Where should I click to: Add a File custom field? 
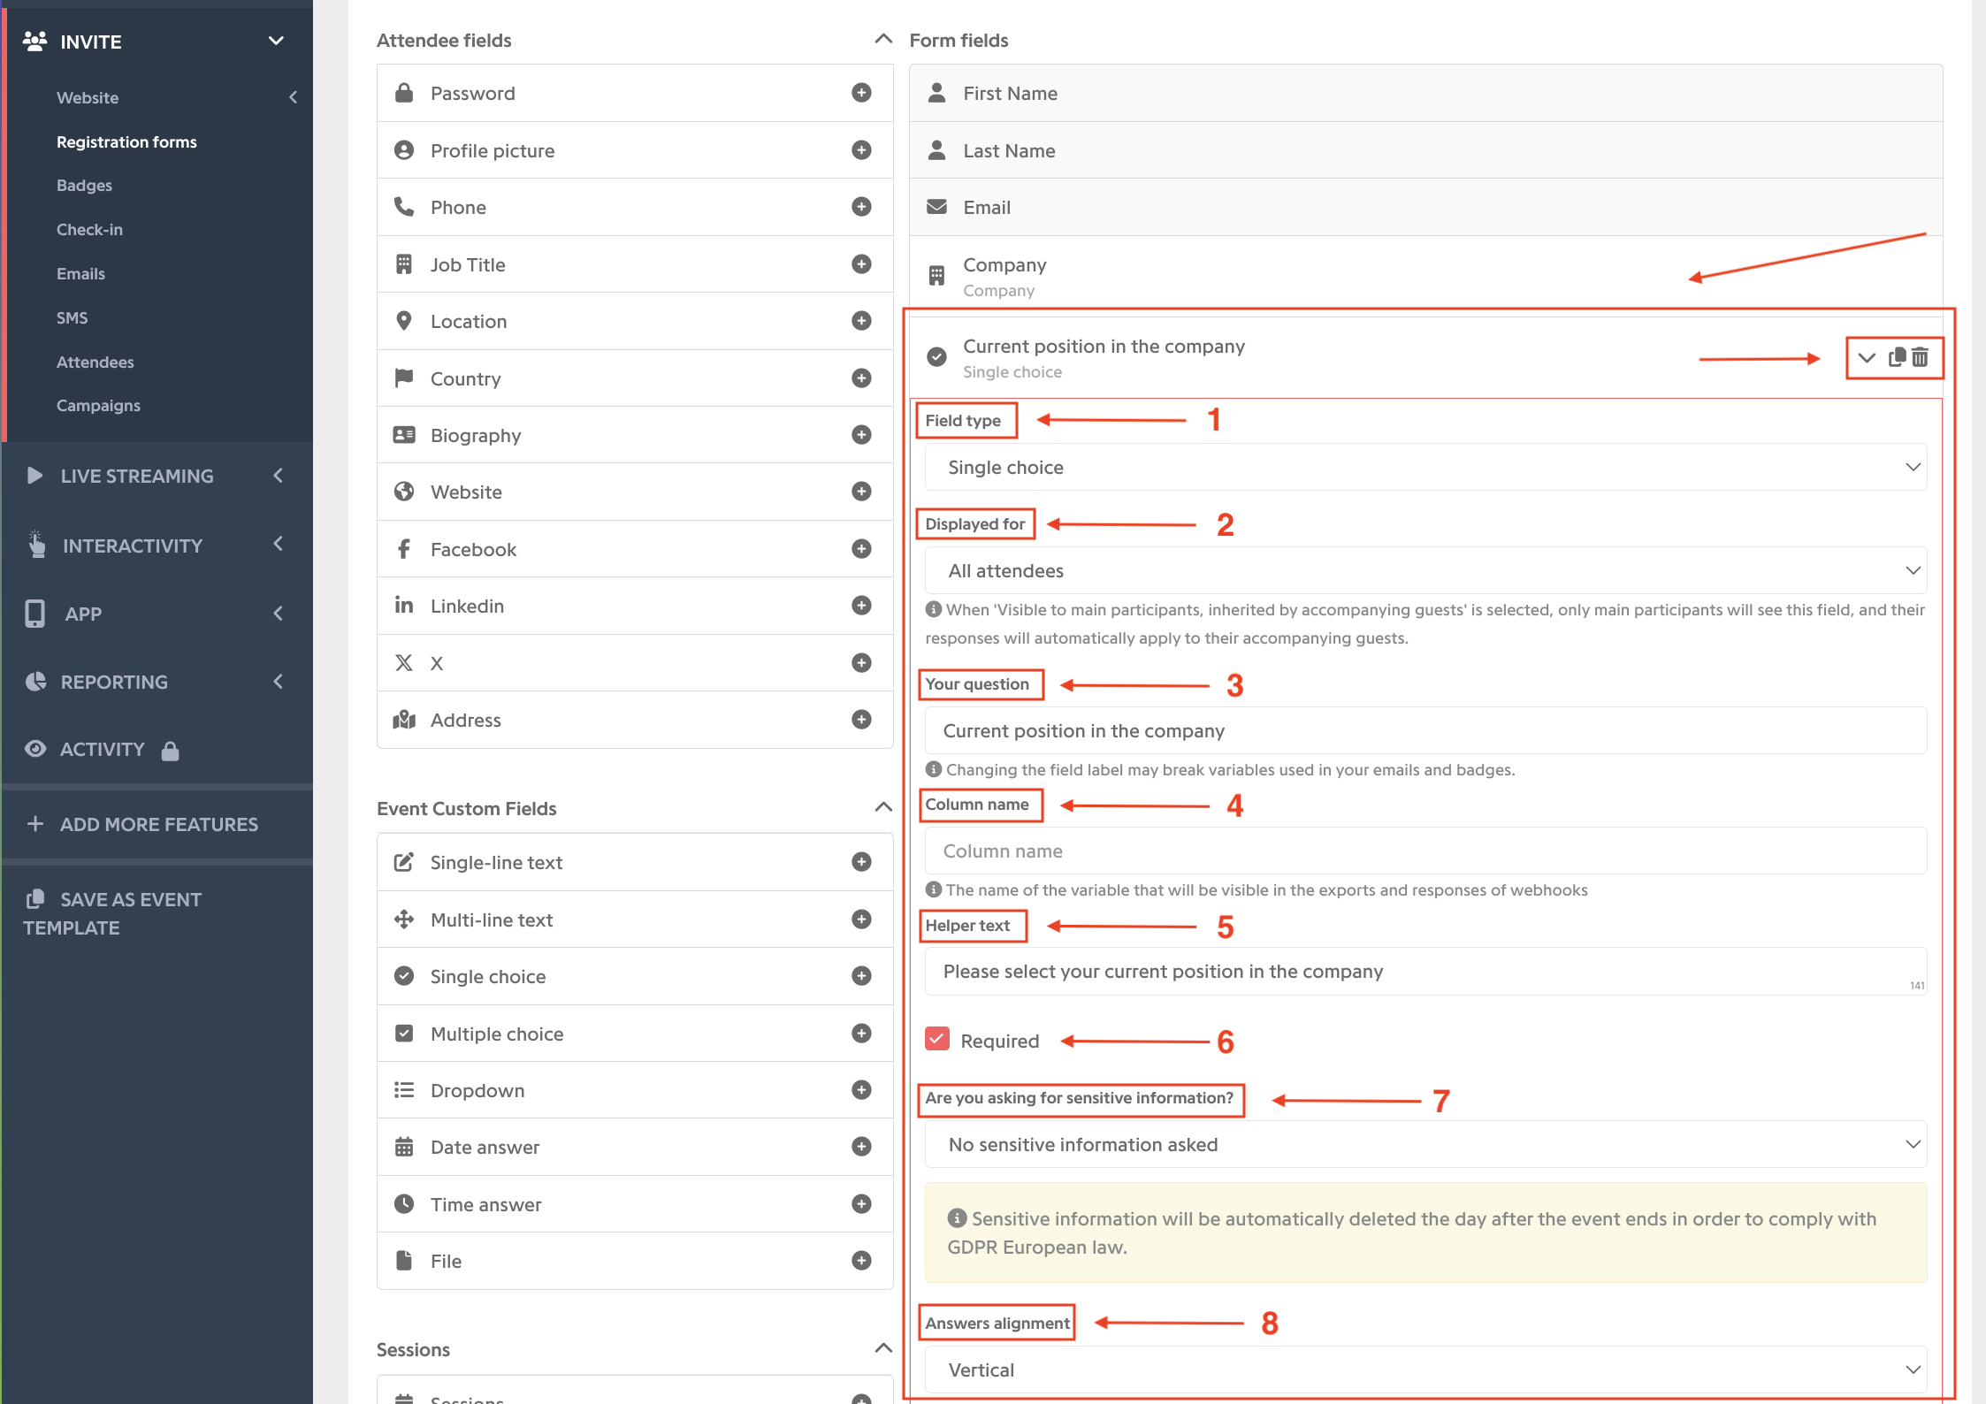pos(861,1261)
